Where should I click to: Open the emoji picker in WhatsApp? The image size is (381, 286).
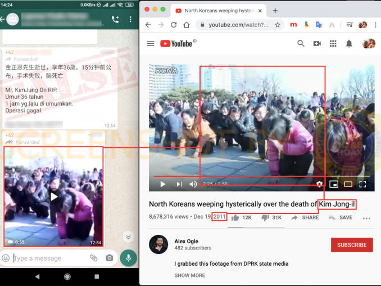(x=6, y=258)
